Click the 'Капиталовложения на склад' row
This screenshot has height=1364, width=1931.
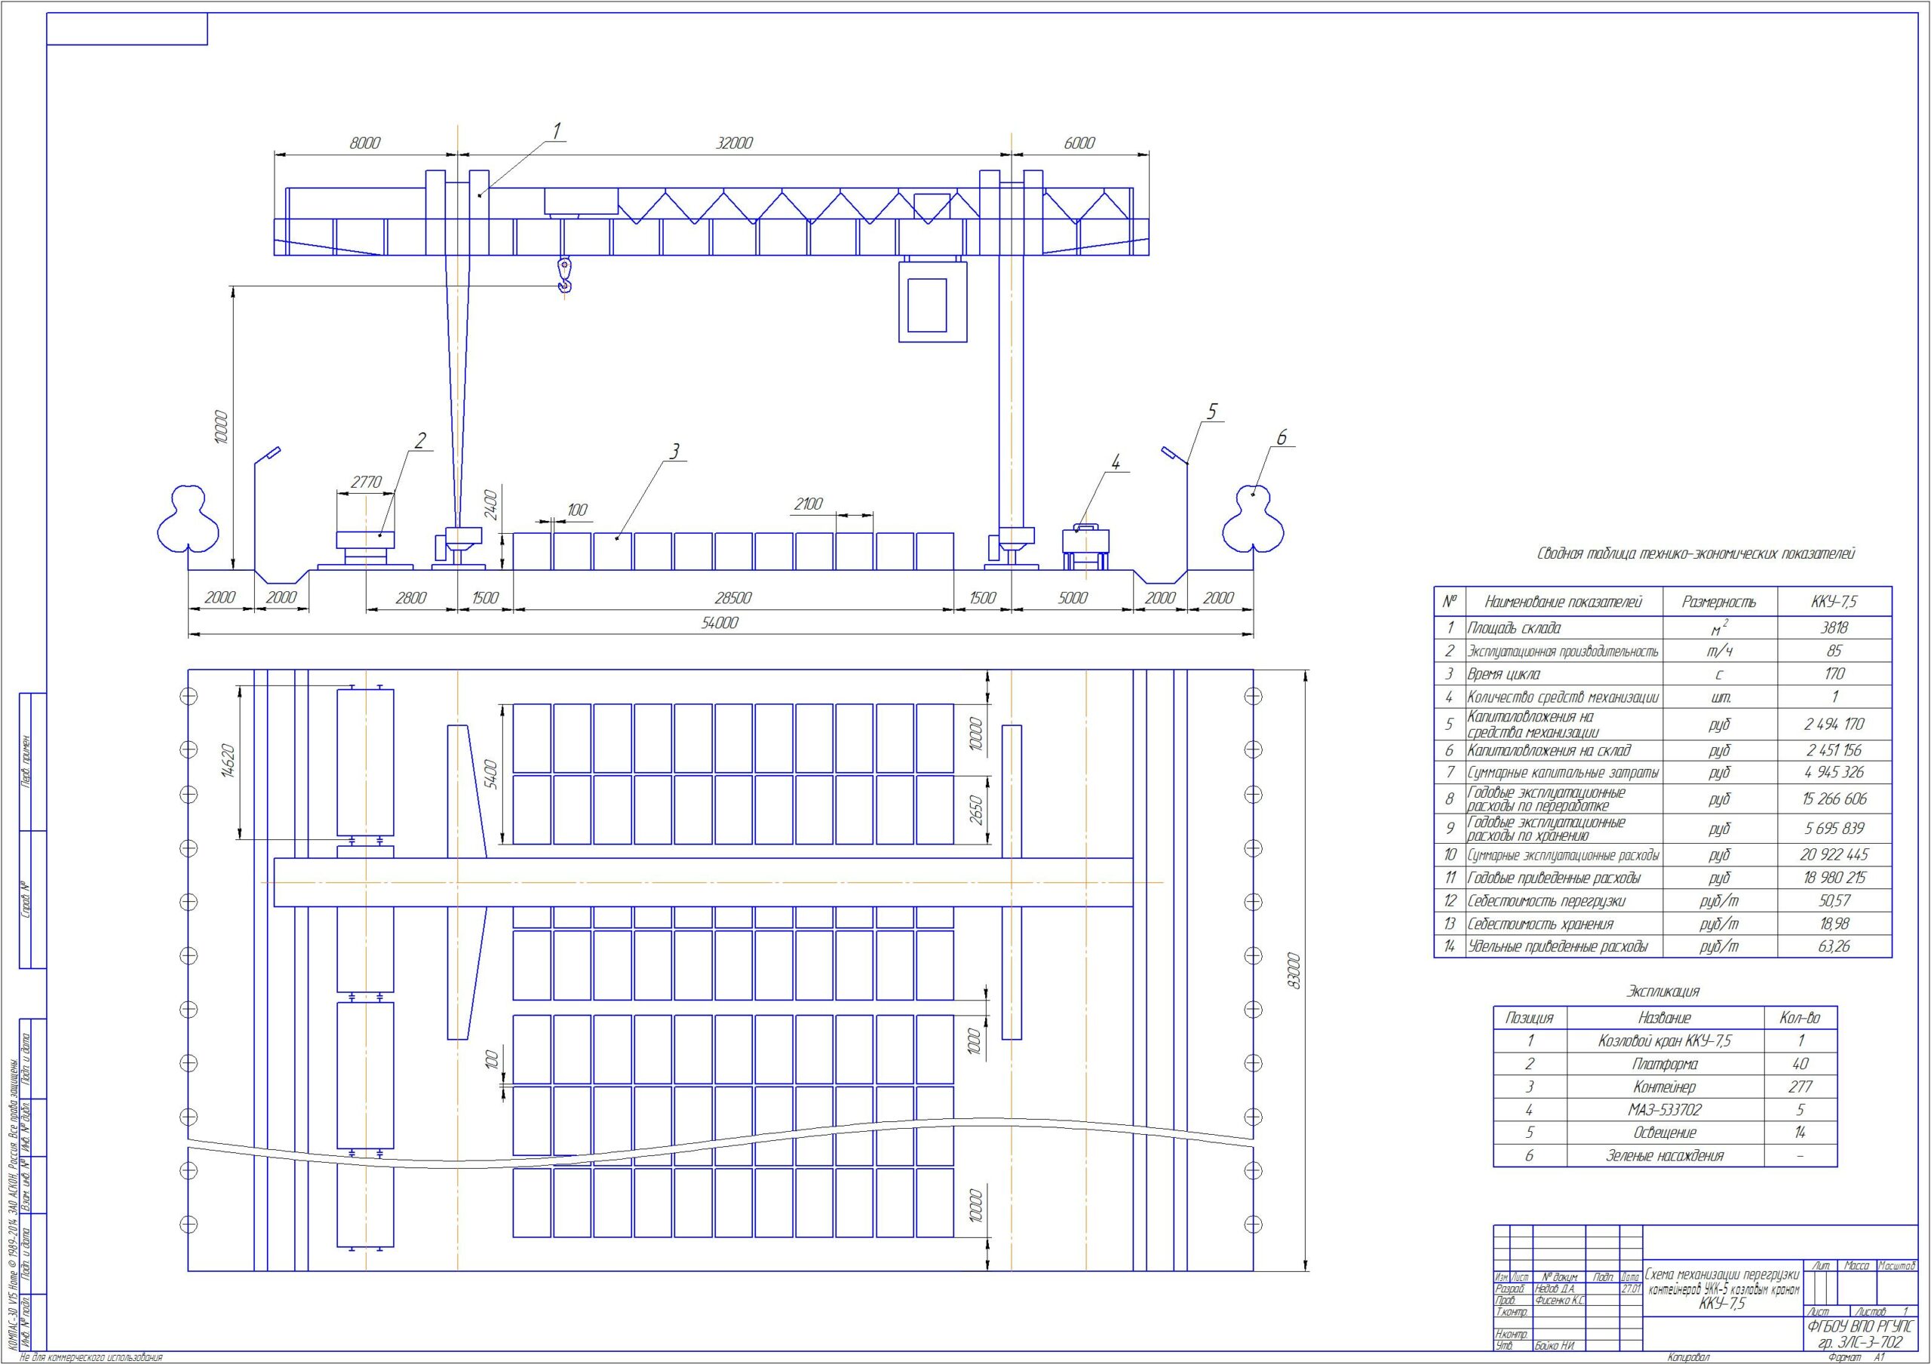[1662, 751]
